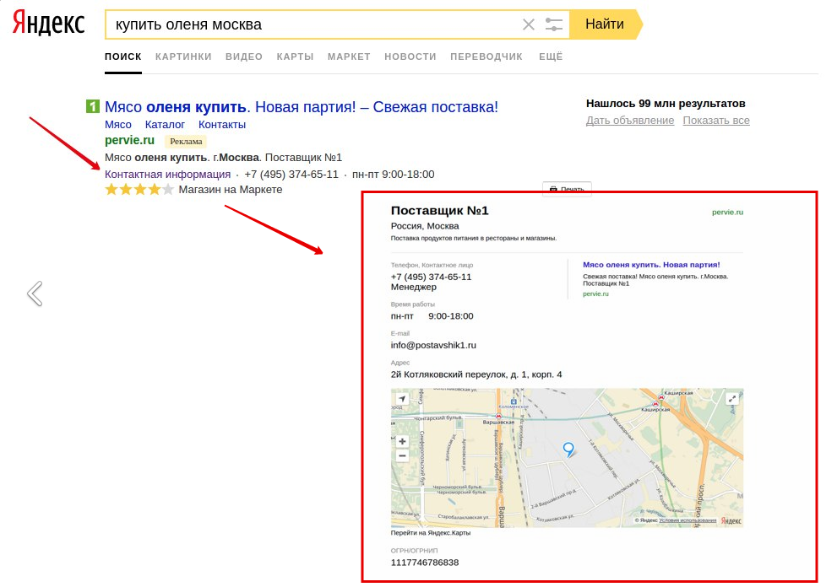Open card ad title Мясо оленя купить. Новая партия!
Viewport: 837px width, 587px height.
click(x=651, y=265)
